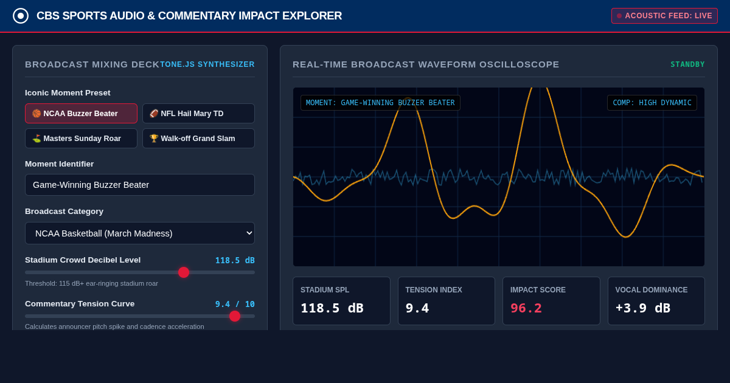The width and height of the screenshot is (730, 383).
Task: Open the Broadcast Category dropdown
Action: click(140, 233)
